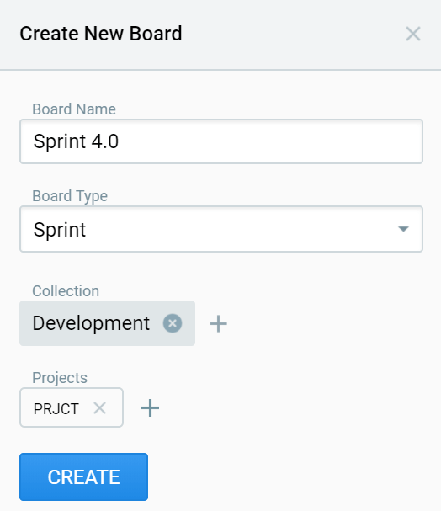Click the Board Type label

click(x=70, y=196)
